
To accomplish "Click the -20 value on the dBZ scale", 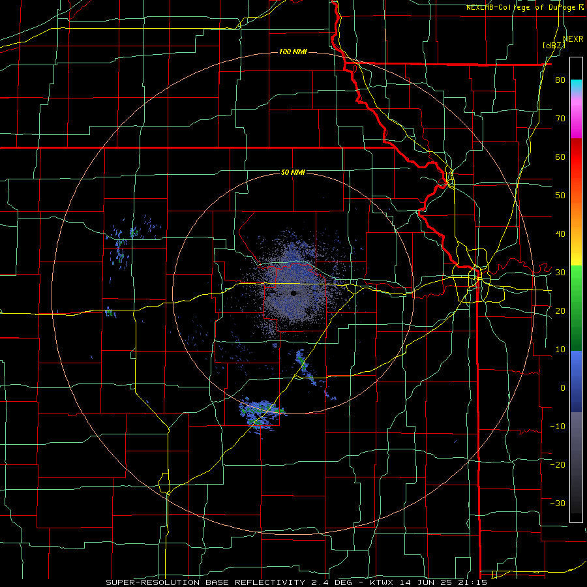I will (x=558, y=465).
